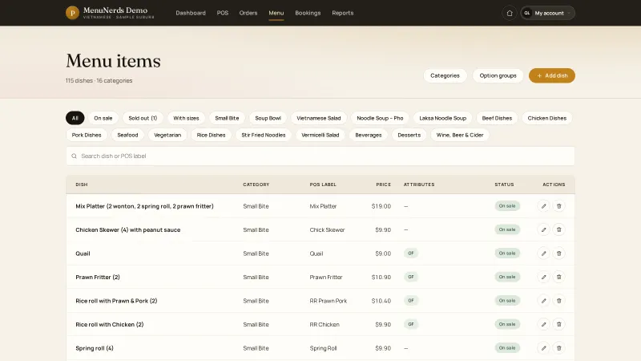Screen dimensions: 641x361
Task: Edit the Quail dish
Action: (x=543, y=254)
